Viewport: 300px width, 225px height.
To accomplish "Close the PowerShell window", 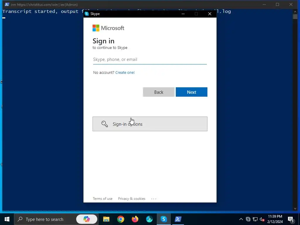I will pos(291,4).
